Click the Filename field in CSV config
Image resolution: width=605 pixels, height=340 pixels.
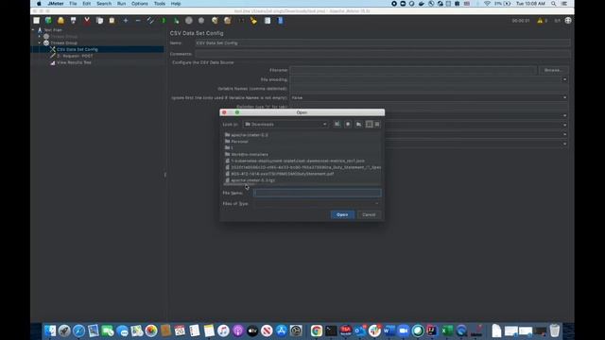point(413,70)
